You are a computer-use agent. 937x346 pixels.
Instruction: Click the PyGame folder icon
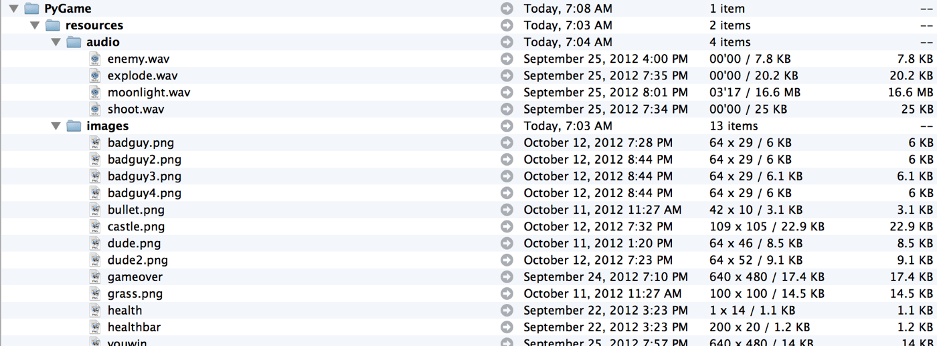[x=31, y=9]
